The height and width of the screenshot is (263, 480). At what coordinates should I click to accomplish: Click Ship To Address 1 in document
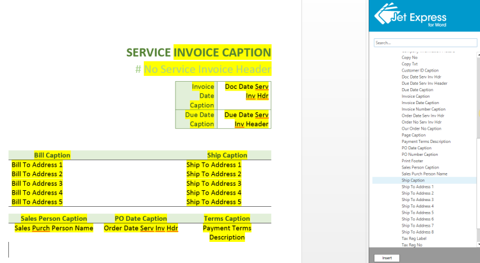[214, 165]
